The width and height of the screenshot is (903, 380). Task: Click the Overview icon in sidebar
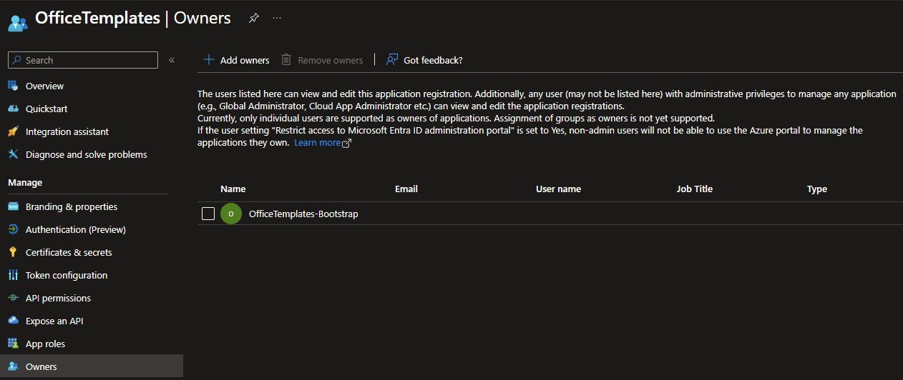[x=13, y=86]
